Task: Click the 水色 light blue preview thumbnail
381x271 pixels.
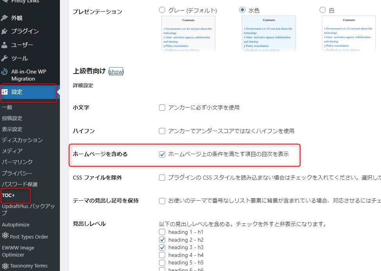Action: pyautogui.click(x=269, y=34)
